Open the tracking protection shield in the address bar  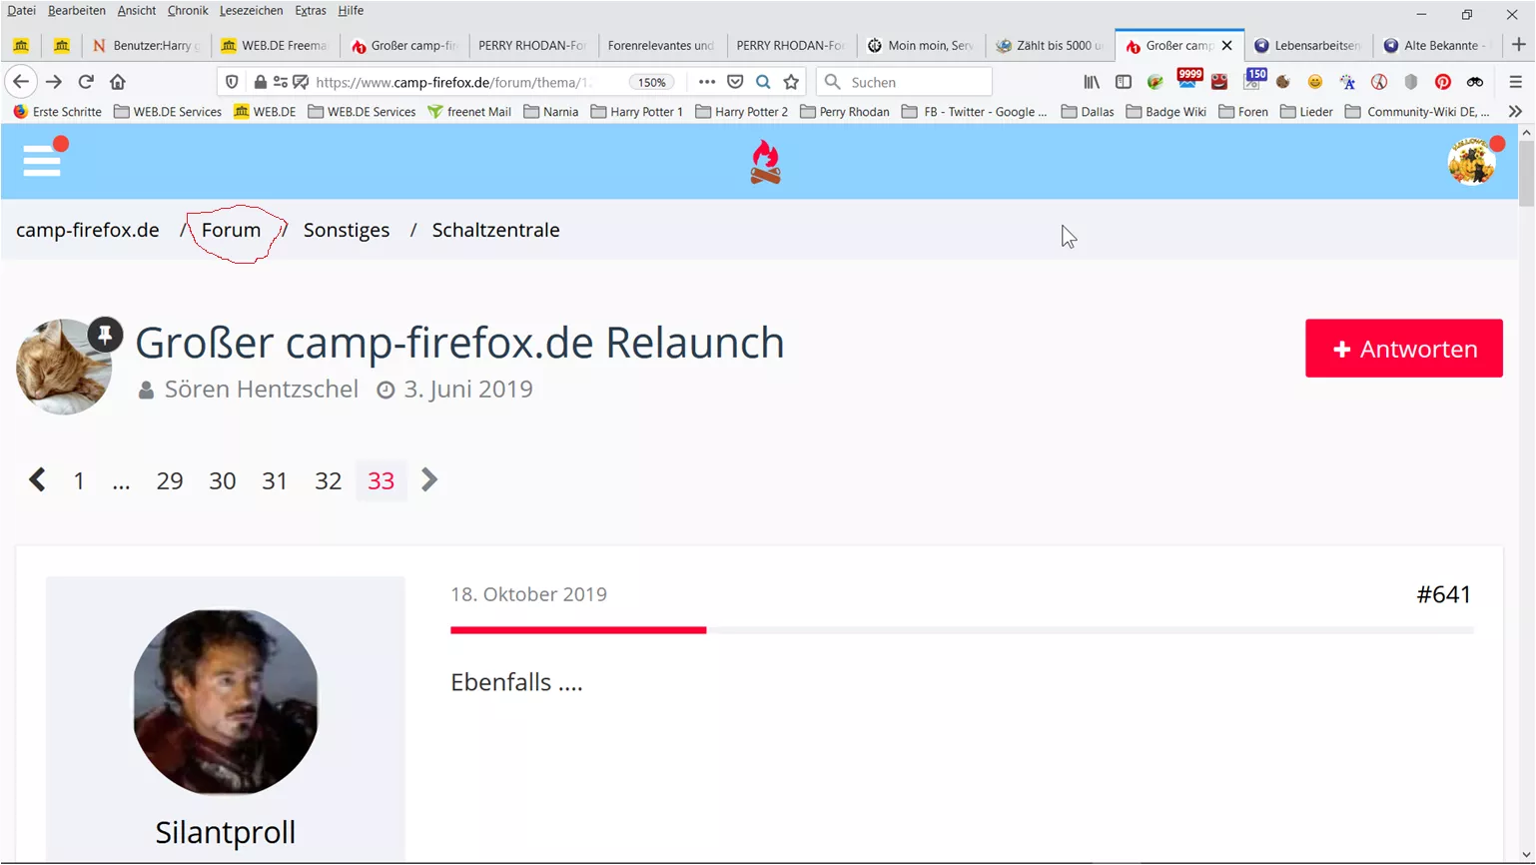coord(232,82)
